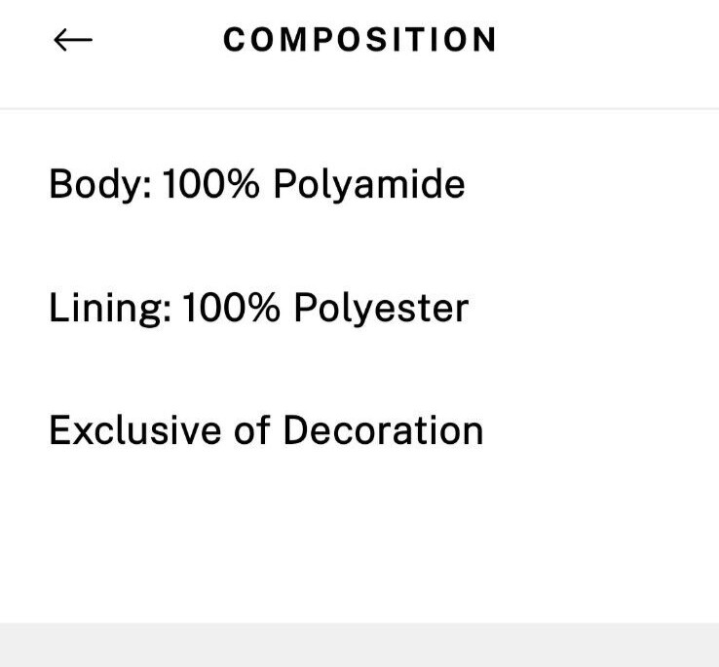Viewport: 719px width, 667px height.
Task: Click the Body: label text
Action: 99,184
